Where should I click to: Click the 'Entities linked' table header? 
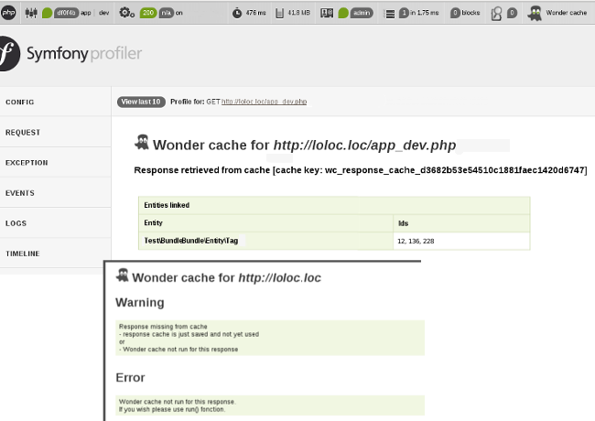[334, 205]
